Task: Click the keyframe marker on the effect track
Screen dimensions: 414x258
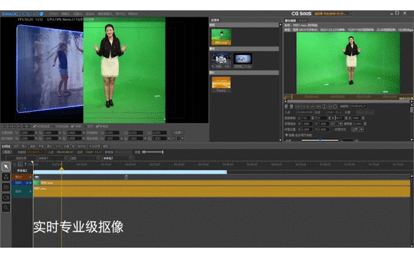Action: [x=126, y=177]
